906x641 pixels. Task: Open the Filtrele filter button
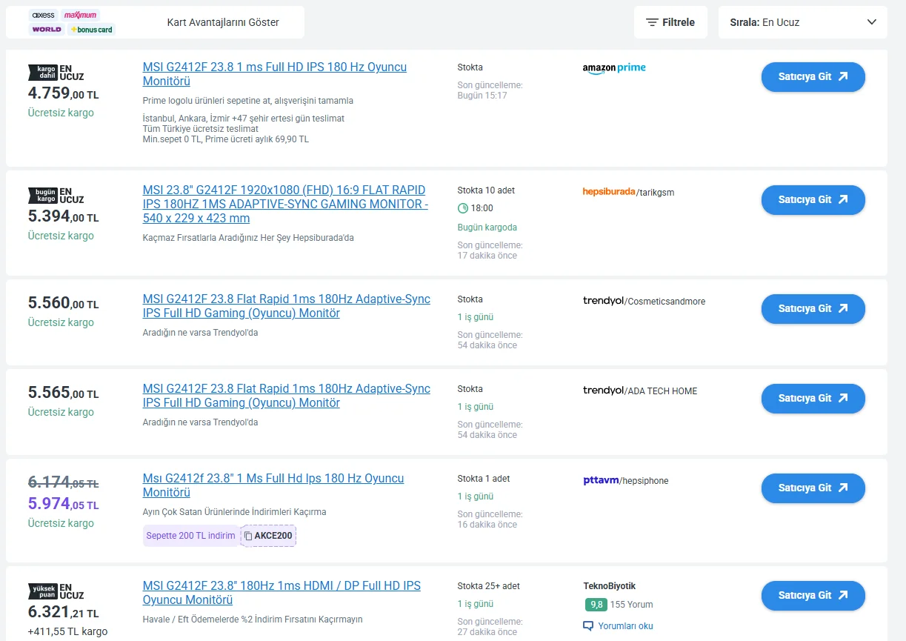click(670, 22)
